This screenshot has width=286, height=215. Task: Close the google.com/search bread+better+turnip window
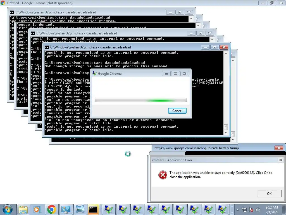pyautogui.click(x=279, y=148)
